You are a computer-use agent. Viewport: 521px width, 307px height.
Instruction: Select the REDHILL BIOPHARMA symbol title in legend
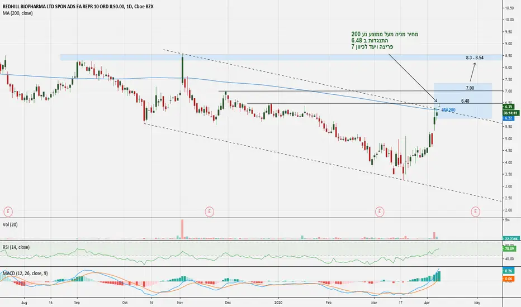78,6
